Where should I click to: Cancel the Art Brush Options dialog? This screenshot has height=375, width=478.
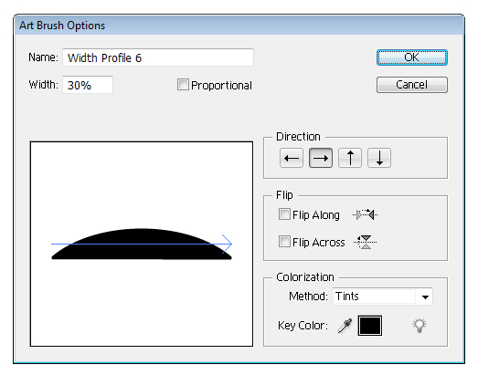click(412, 85)
